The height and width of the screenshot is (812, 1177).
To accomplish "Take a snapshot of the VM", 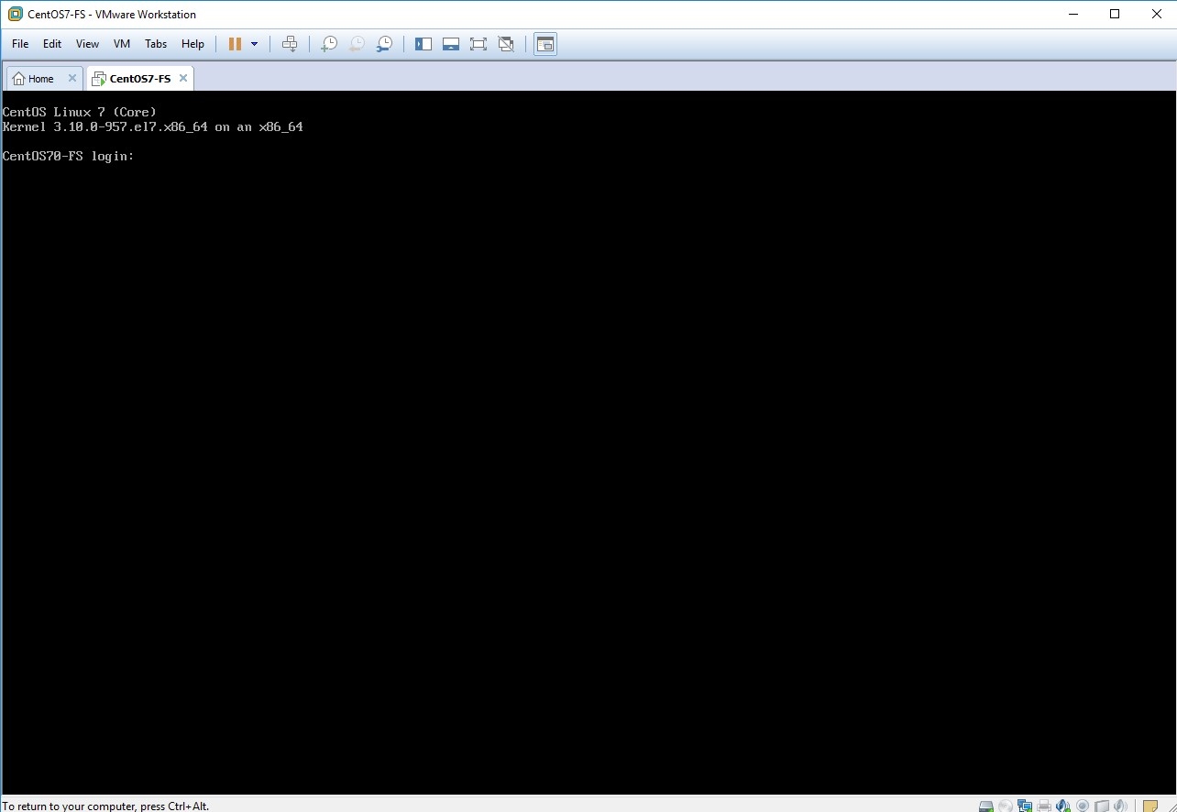I will point(328,44).
